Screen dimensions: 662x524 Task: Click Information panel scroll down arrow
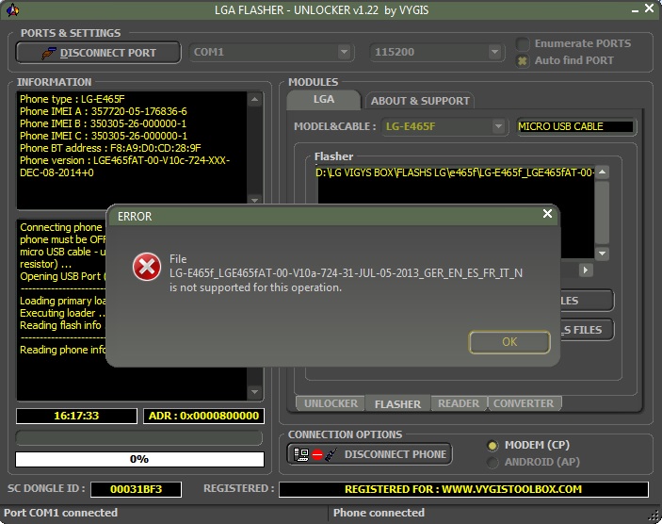254,200
